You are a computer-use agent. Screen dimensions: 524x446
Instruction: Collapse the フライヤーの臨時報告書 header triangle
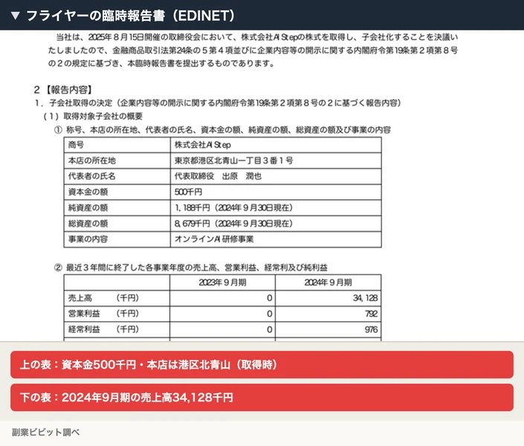pyautogui.click(x=16, y=16)
